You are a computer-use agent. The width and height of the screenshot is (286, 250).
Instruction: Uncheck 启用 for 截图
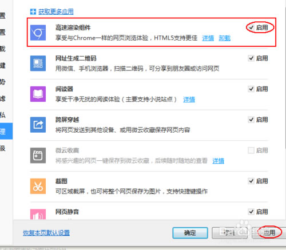tap(251, 181)
